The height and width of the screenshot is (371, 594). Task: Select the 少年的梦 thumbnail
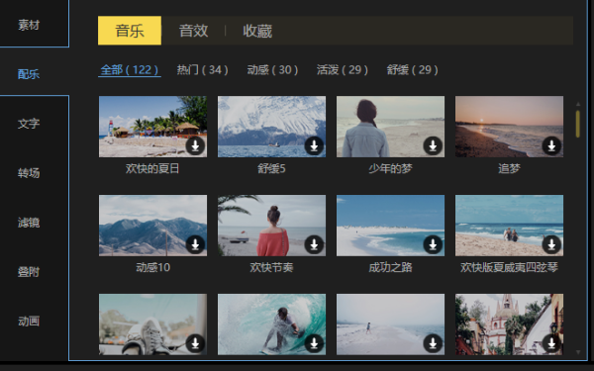point(391,127)
